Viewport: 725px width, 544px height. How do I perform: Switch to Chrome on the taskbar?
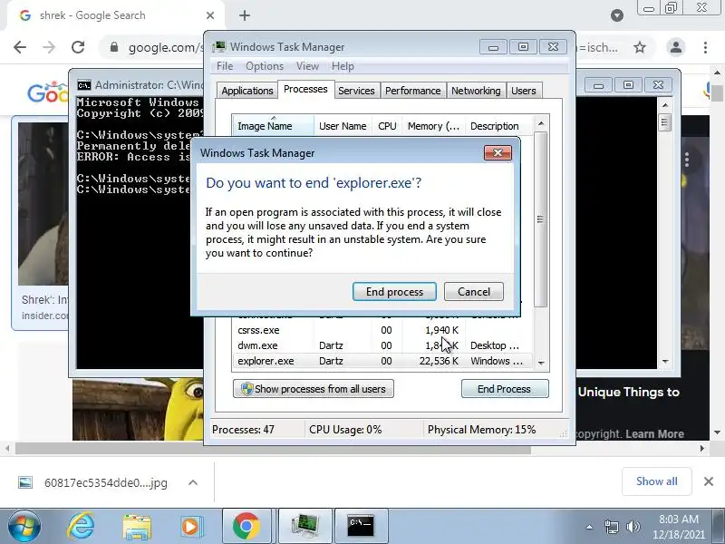tap(246, 526)
